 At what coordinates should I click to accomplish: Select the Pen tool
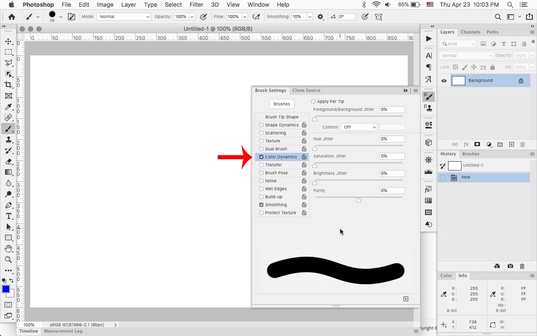[8, 205]
